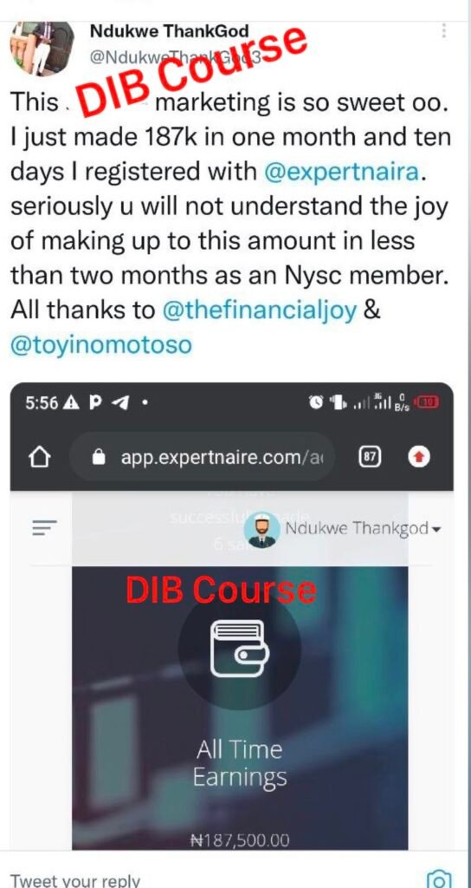Tap the camera icon beside reply field
471x888 pixels.
439,879
